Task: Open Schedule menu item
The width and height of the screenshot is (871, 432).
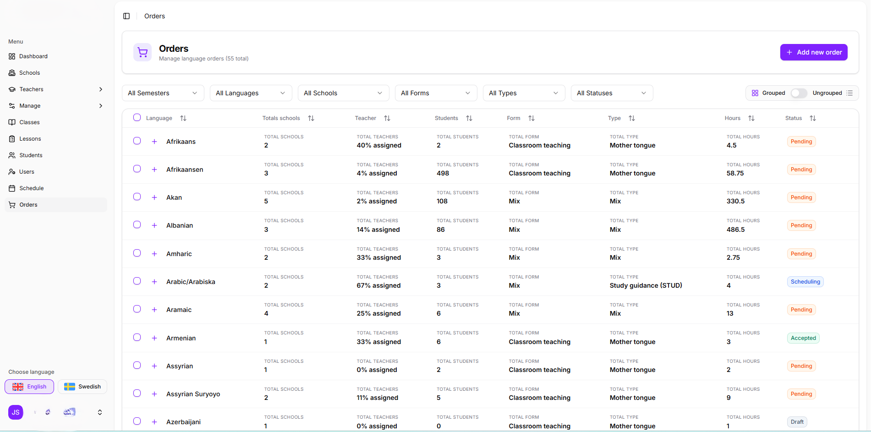Action: (x=56, y=188)
